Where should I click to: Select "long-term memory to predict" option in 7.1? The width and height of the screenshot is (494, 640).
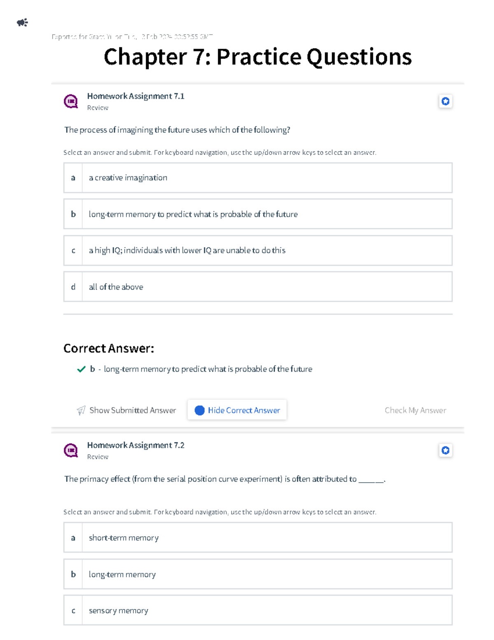tap(258, 214)
